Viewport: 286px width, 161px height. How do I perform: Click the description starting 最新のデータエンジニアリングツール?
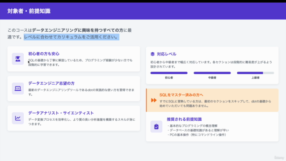[81, 92]
